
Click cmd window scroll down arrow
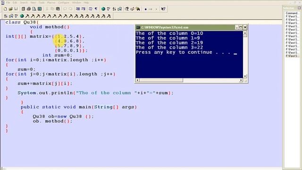point(245,76)
